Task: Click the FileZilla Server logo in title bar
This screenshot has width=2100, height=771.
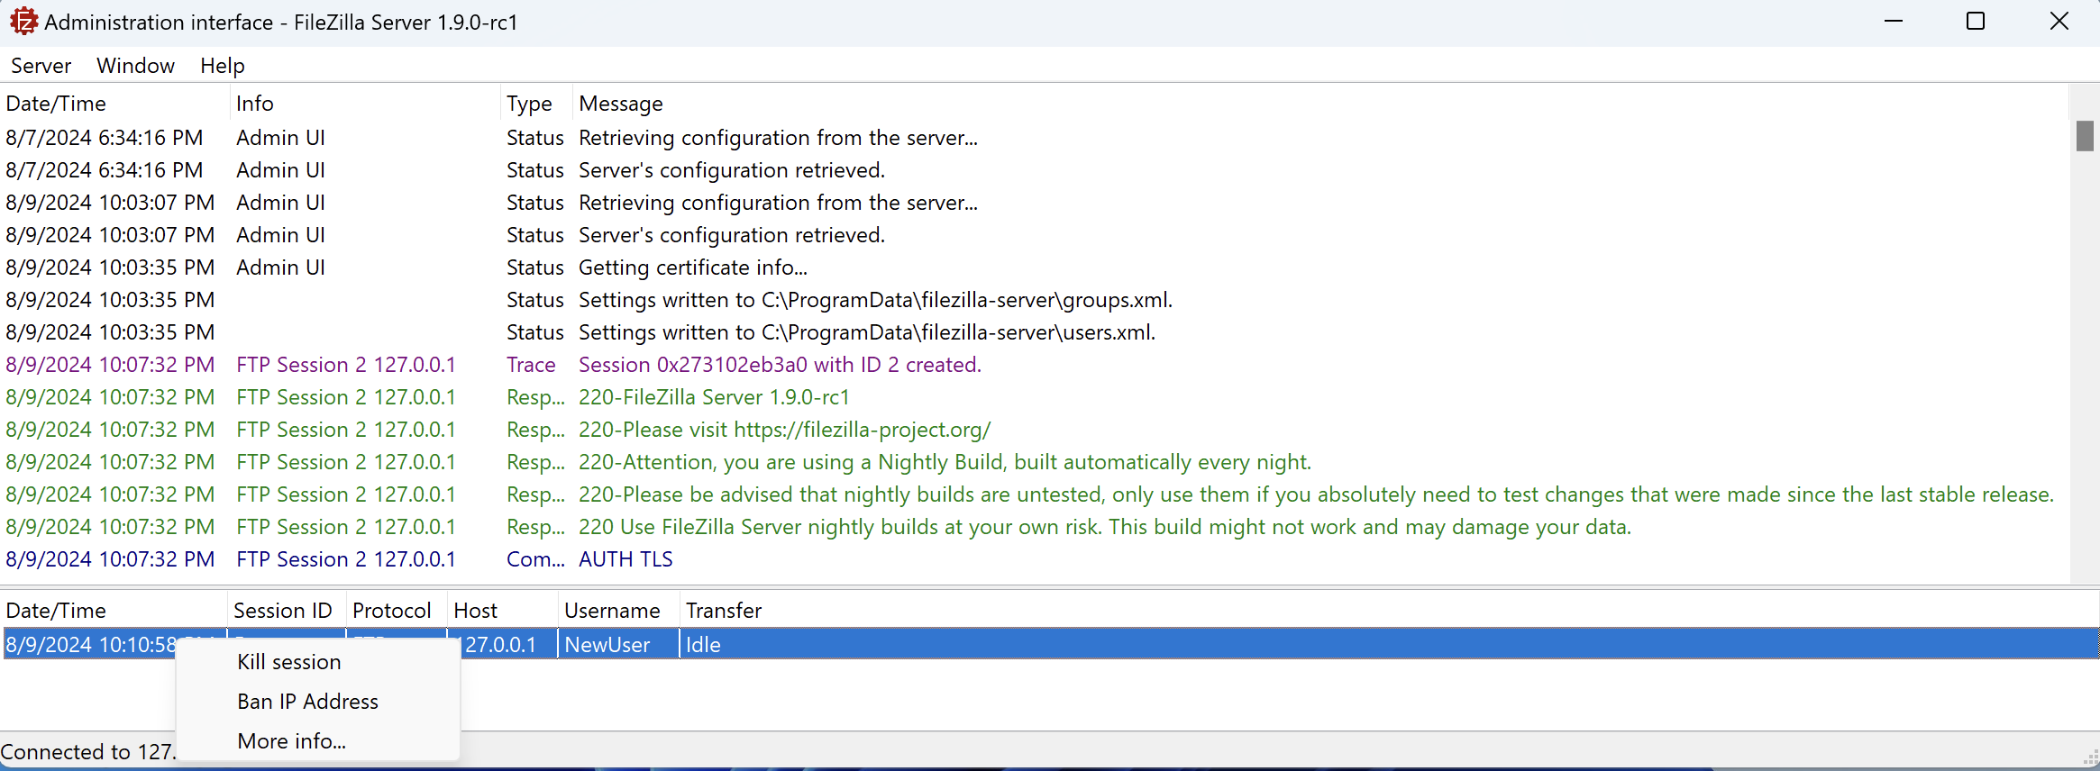Action: 23,22
